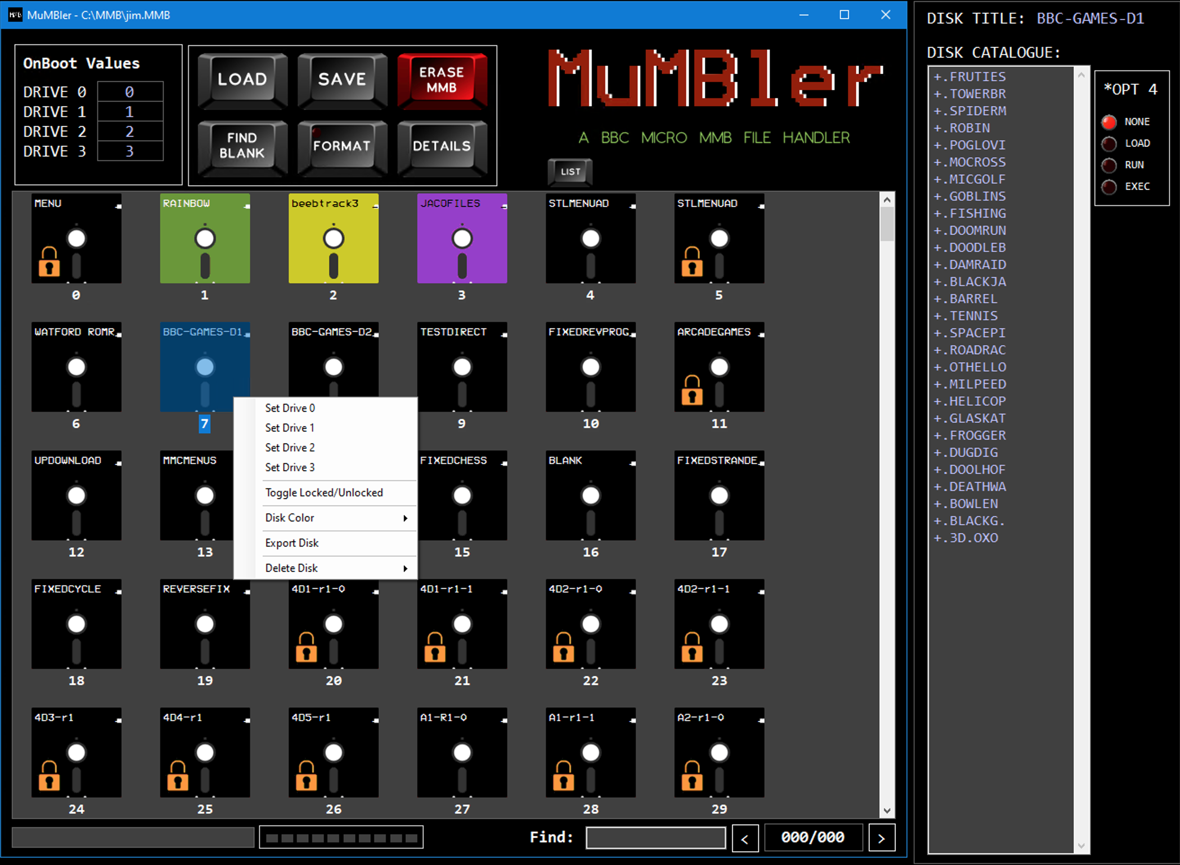1180x865 pixels.
Task: Choose Set Drive 0 from context menu
Action: (326, 408)
